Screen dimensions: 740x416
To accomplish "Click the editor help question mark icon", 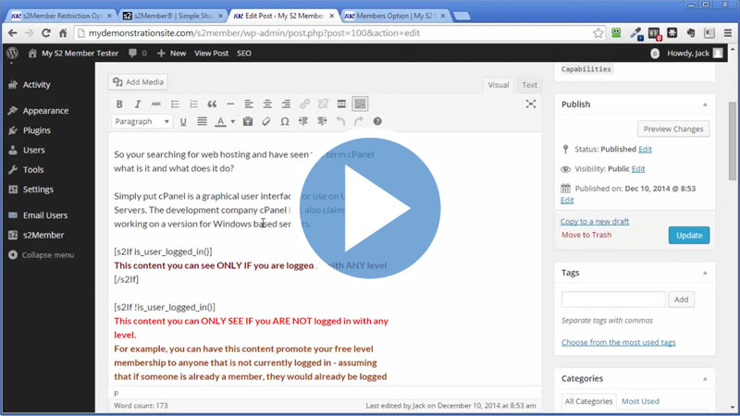I will (x=377, y=122).
